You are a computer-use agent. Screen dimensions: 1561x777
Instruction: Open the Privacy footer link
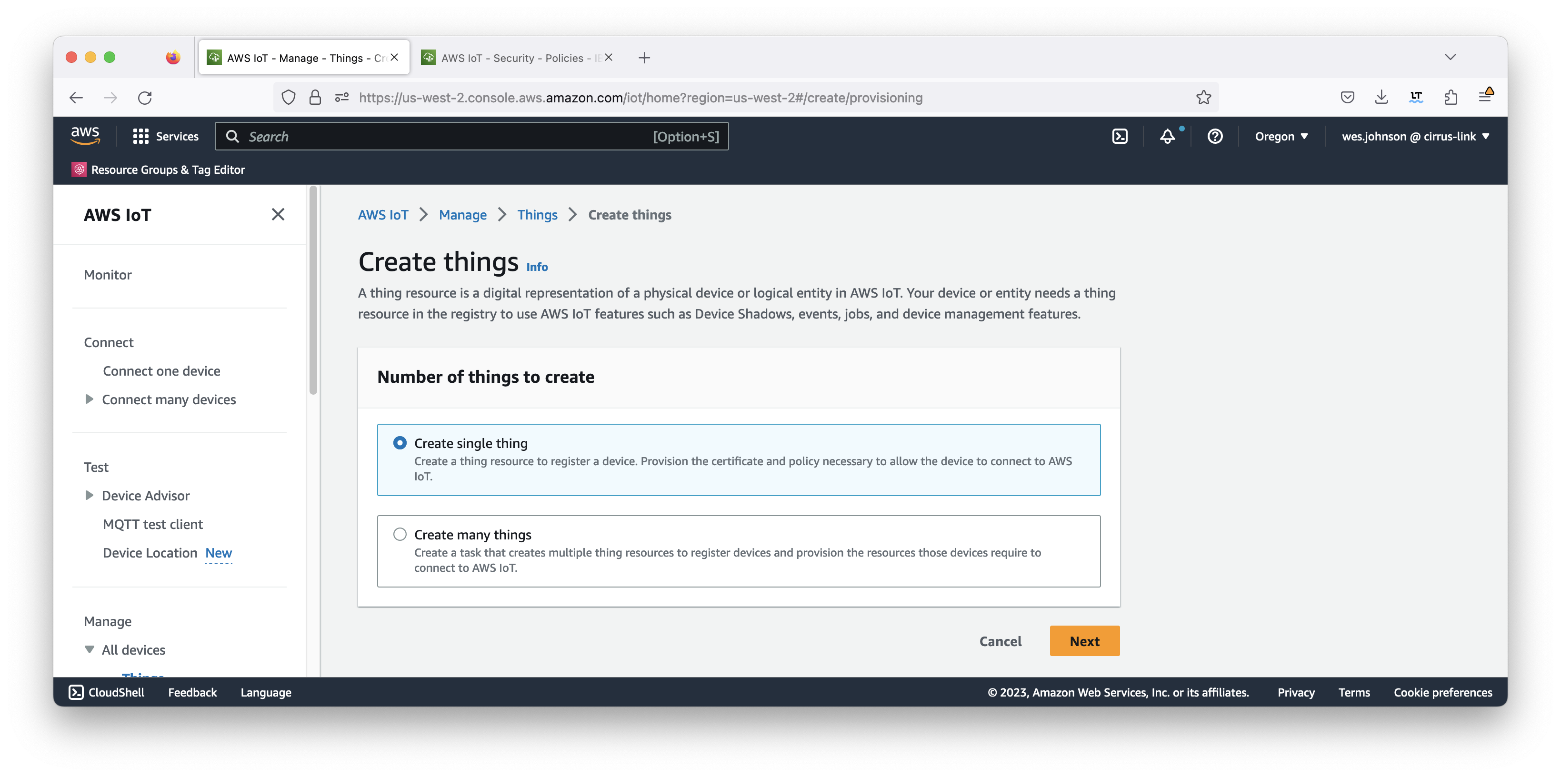pos(1296,692)
